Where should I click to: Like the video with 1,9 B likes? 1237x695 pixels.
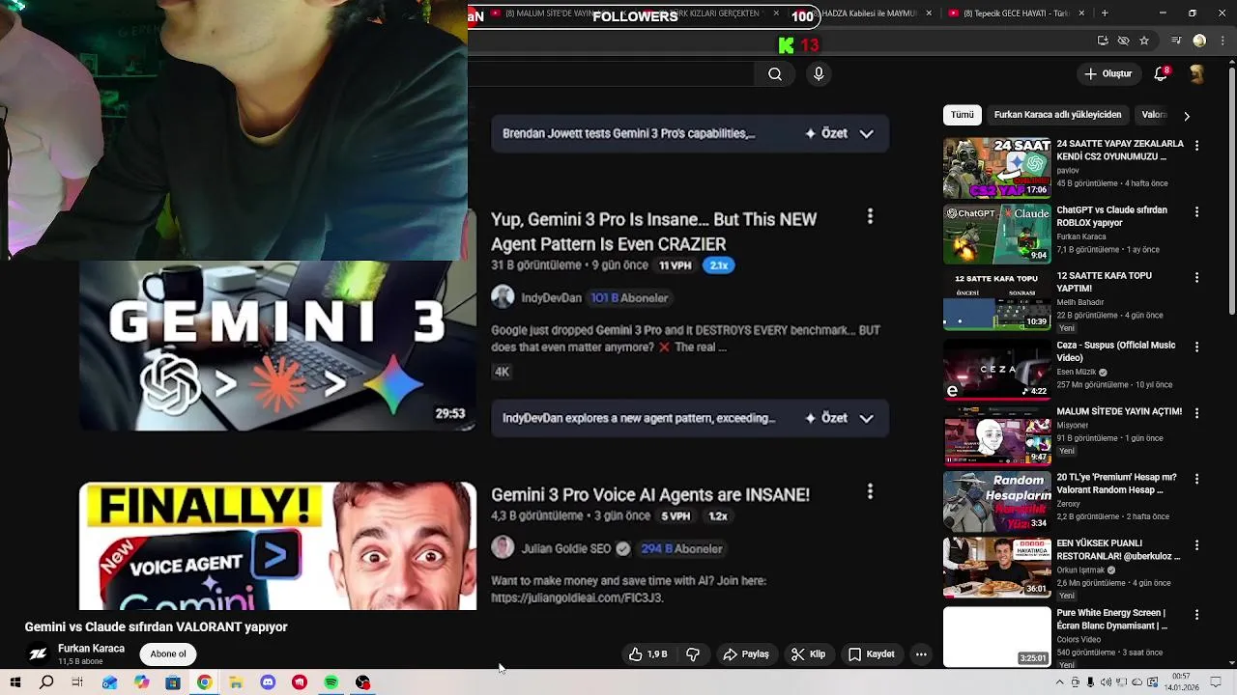point(648,654)
